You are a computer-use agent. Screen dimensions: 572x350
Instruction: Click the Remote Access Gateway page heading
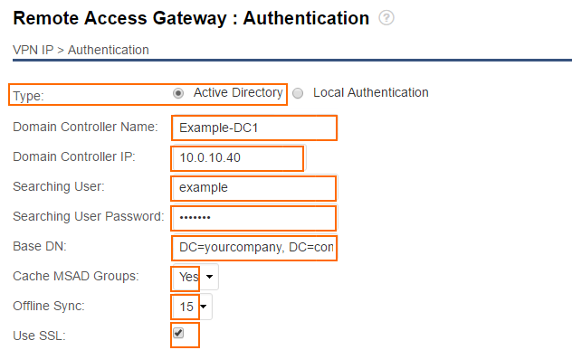point(191,18)
